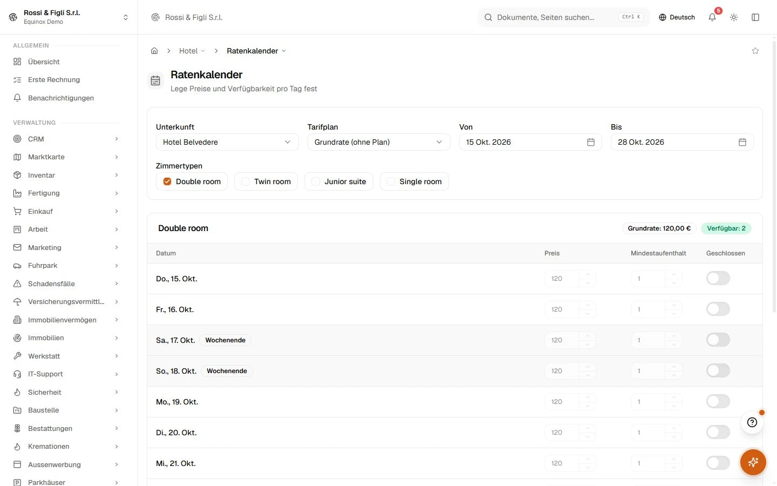This screenshot has width=777, height=486.
Task: Check the Twin room checkbox
Action: (246, 181)
